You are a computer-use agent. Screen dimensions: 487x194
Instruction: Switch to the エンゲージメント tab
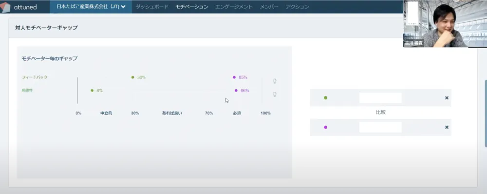(x=234, y=7)
